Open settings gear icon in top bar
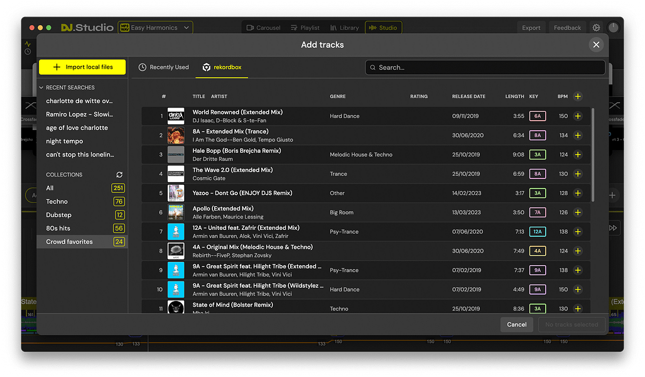The width and height of the screenshot is (645, 377). pyautogui.click(x=596, y=28)
